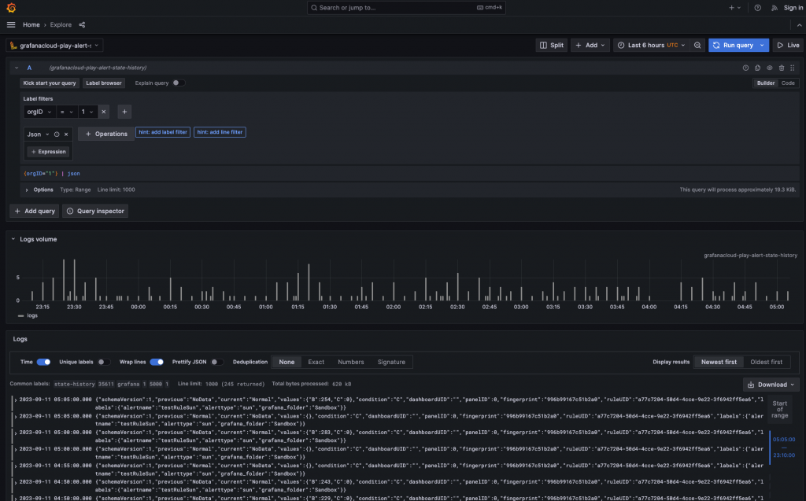Image resolution: width=806 pixels, height=501 pixels.
Task: Click the LogQL query text field
Action: tap(409, 173)
